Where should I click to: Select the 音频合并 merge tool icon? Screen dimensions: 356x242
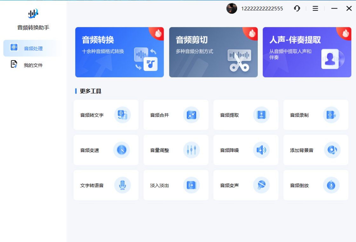[x=191, y=115]
